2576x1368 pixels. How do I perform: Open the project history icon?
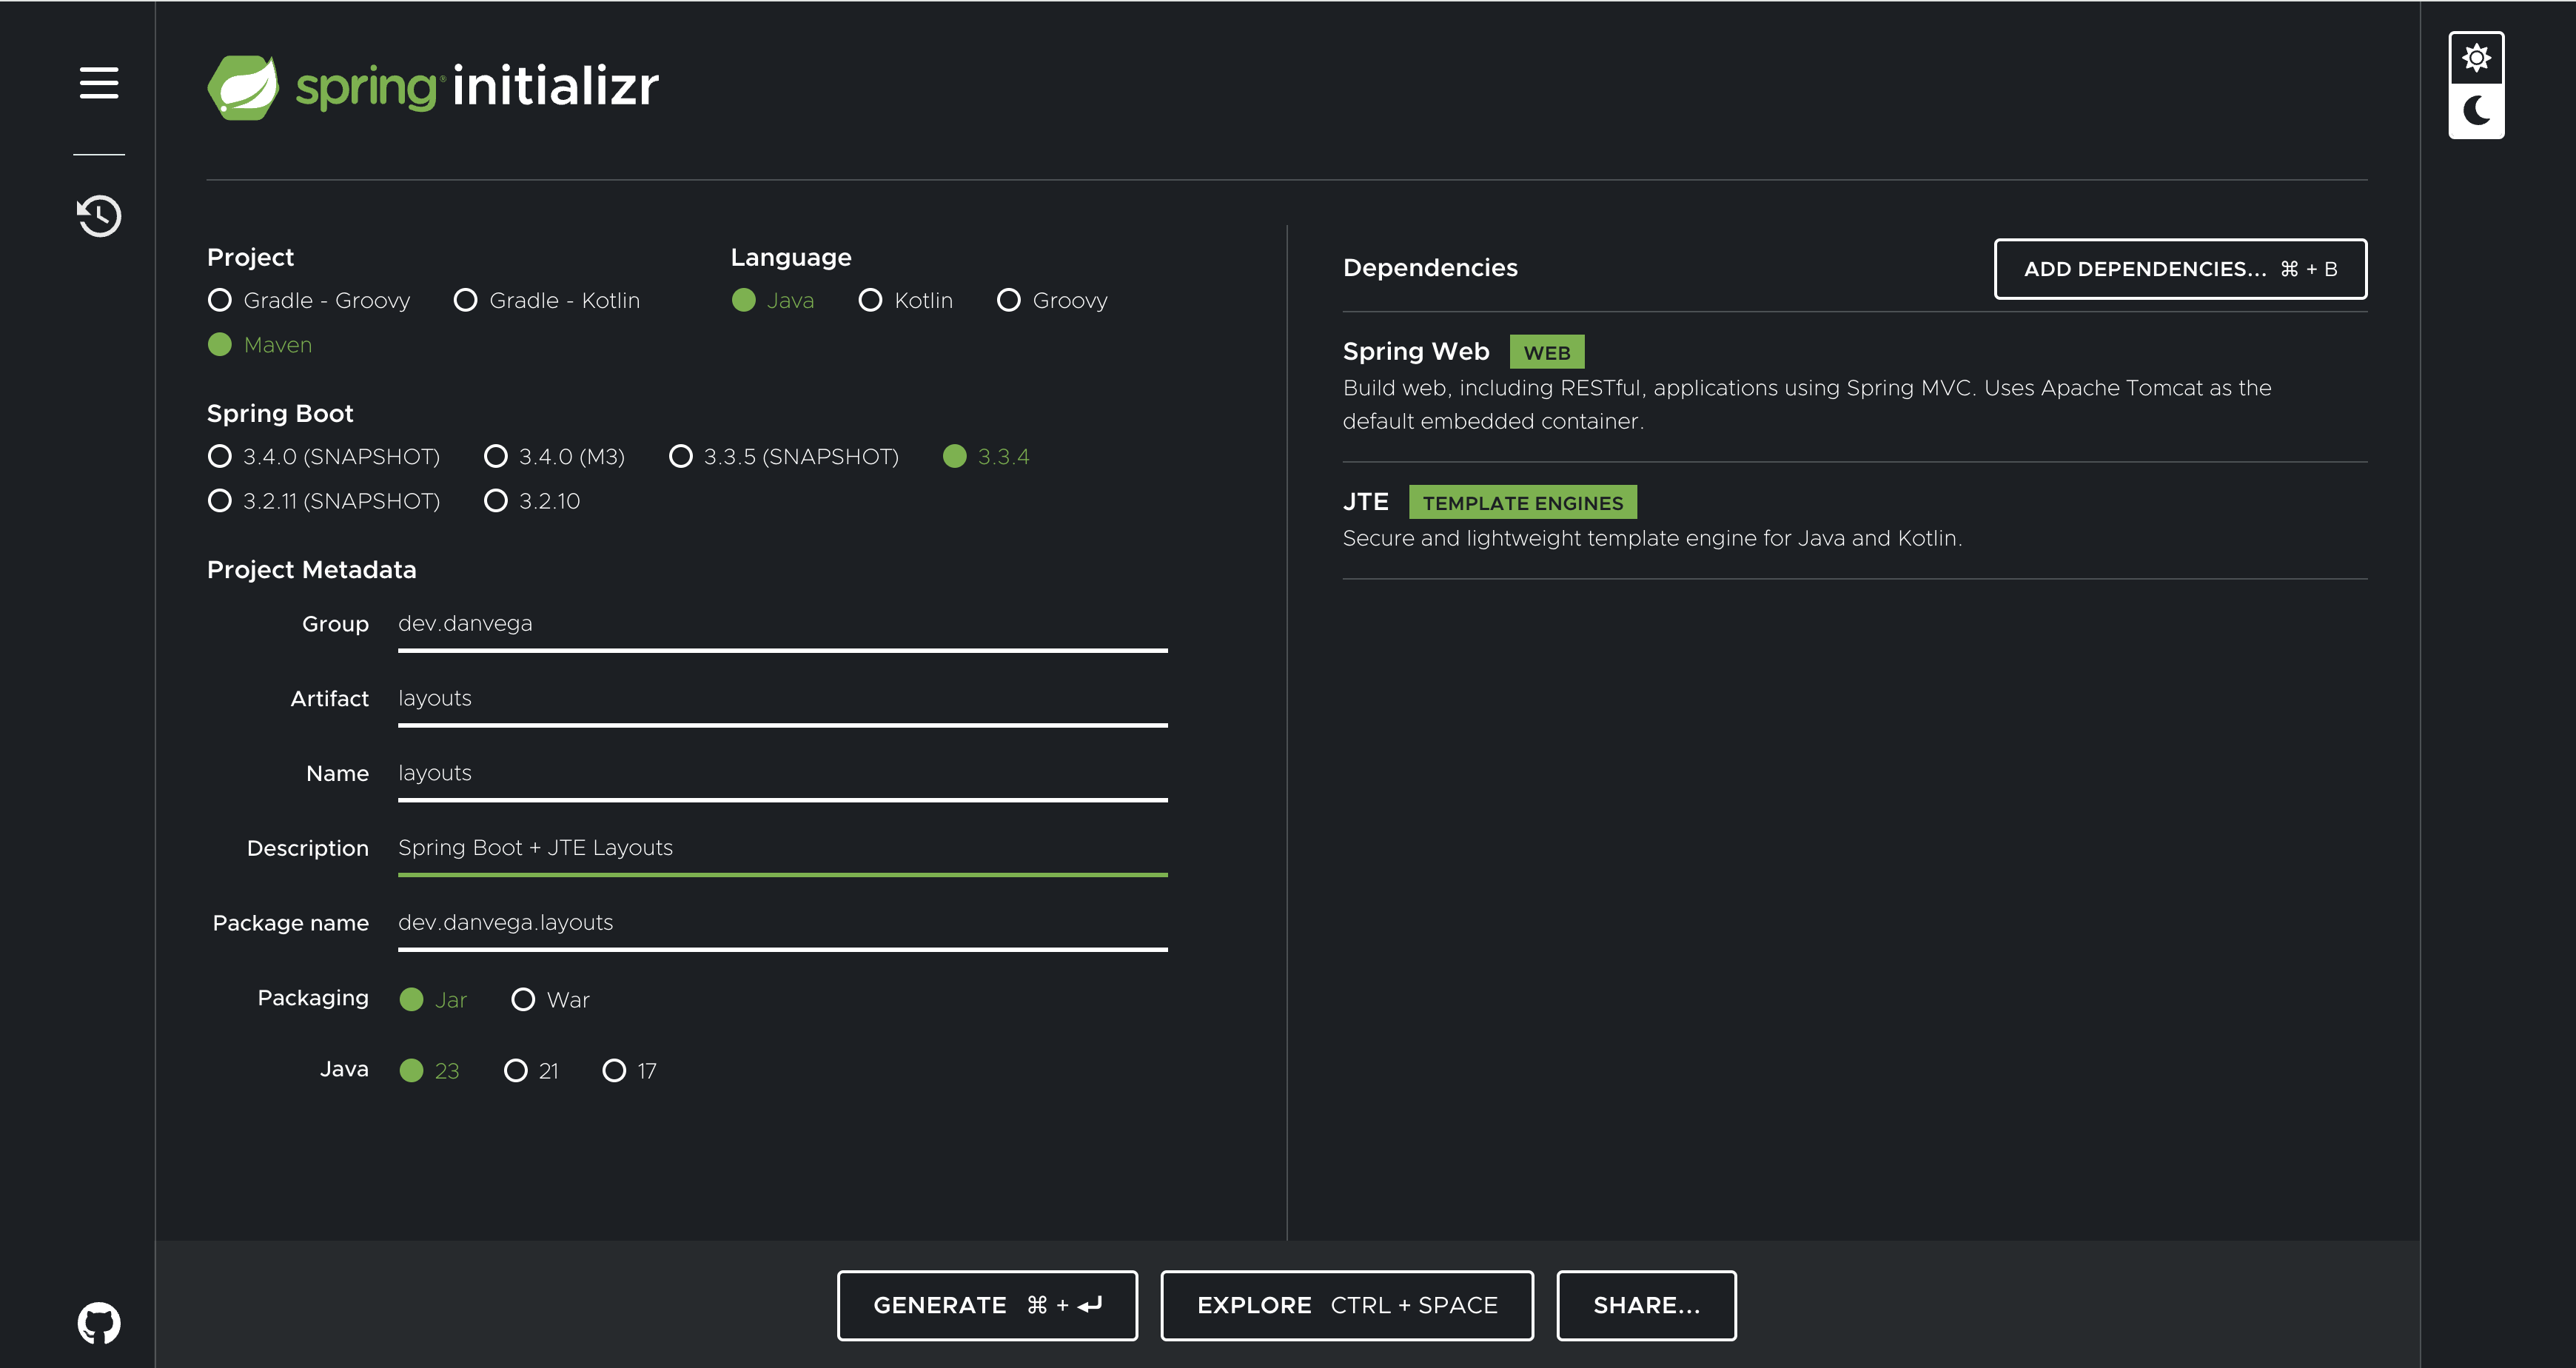pyautogui.click(x=99, y=215)
